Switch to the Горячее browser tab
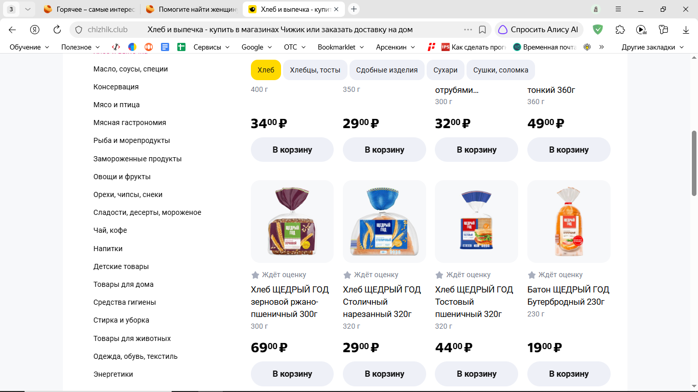The height and width of the screenshot is (392, 698). pyautogui.click(x=89, y=9)
